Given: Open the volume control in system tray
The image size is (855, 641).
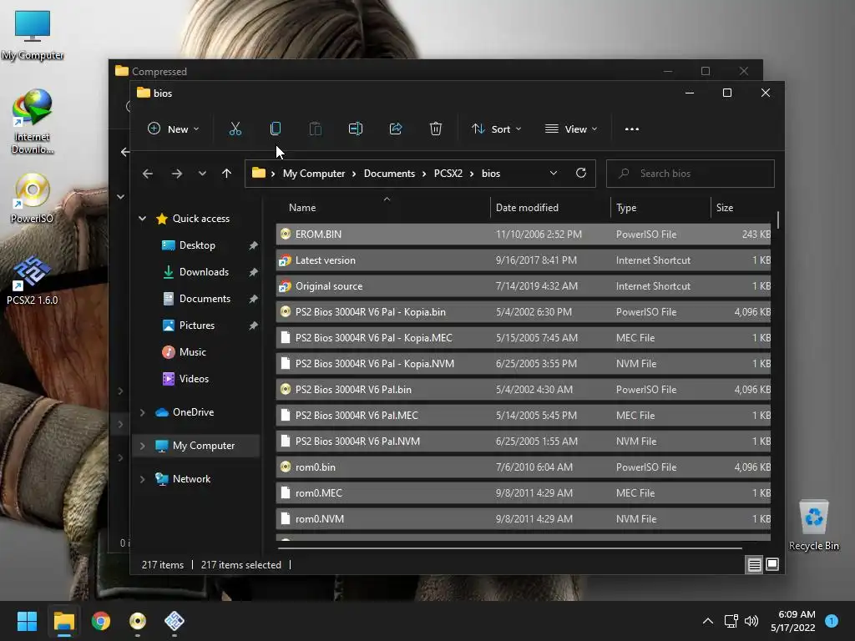Looking at the screenshot, I should click(751, 621).
